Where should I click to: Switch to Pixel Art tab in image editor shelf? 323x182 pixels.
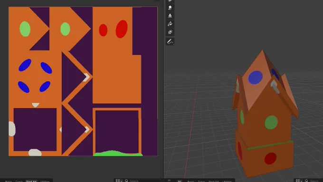coord(31,181)
